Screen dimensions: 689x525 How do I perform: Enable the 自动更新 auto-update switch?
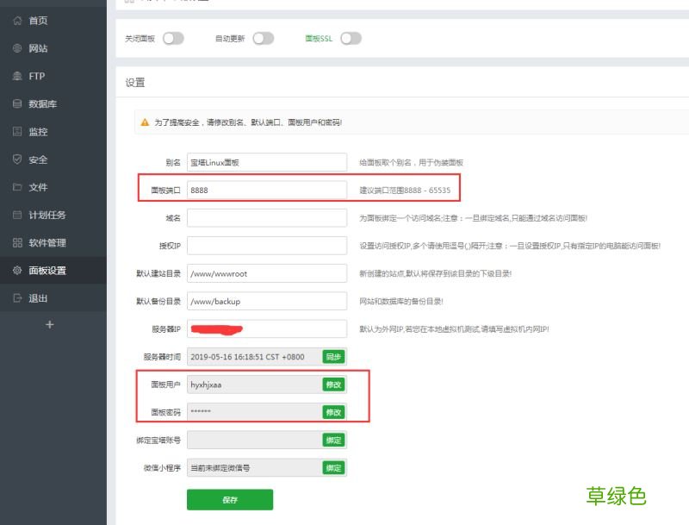coord(264,38)
